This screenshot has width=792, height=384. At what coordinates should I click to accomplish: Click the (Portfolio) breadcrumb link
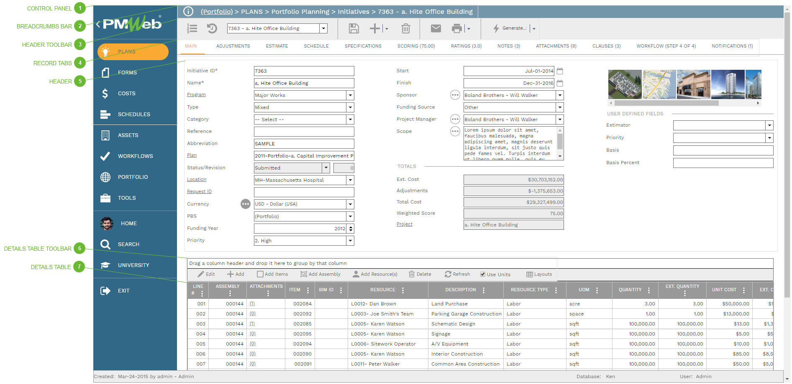pyautogui.click(x=217, y=12)
